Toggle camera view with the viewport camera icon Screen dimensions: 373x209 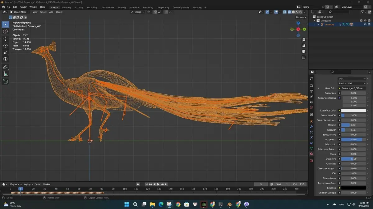pyautogui.click(x=304, y=51)
